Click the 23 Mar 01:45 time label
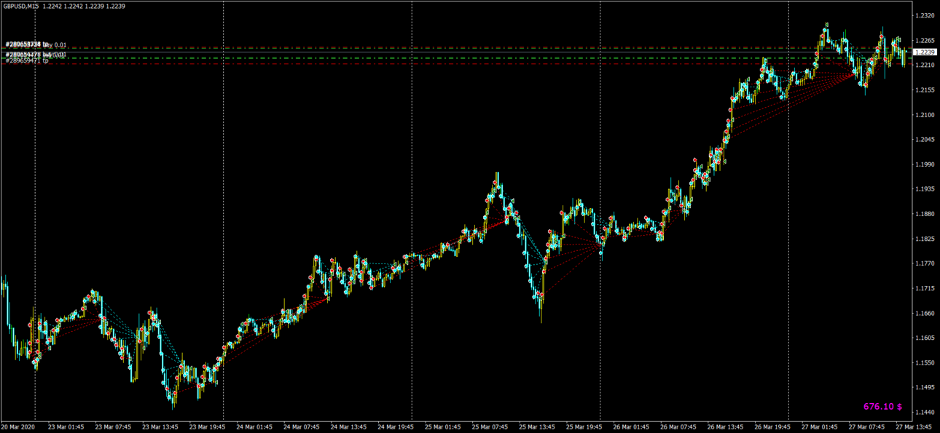Viewport: 940px width, 433px height. 66,427
